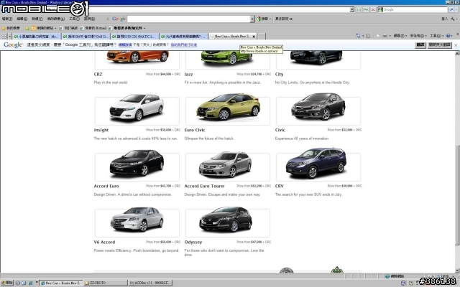Open the Quick Tabs grid icon
This screenshot has width=460, height=287.
point(4,37)
